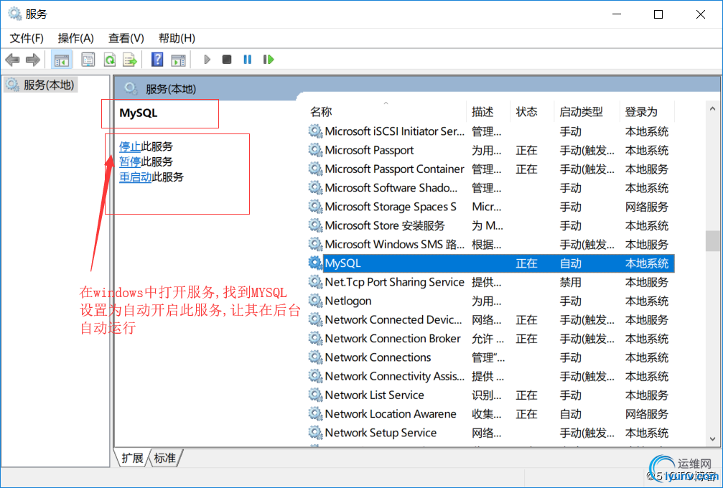Click gear icon of Network Setup Service

click(x=315, y=433)
